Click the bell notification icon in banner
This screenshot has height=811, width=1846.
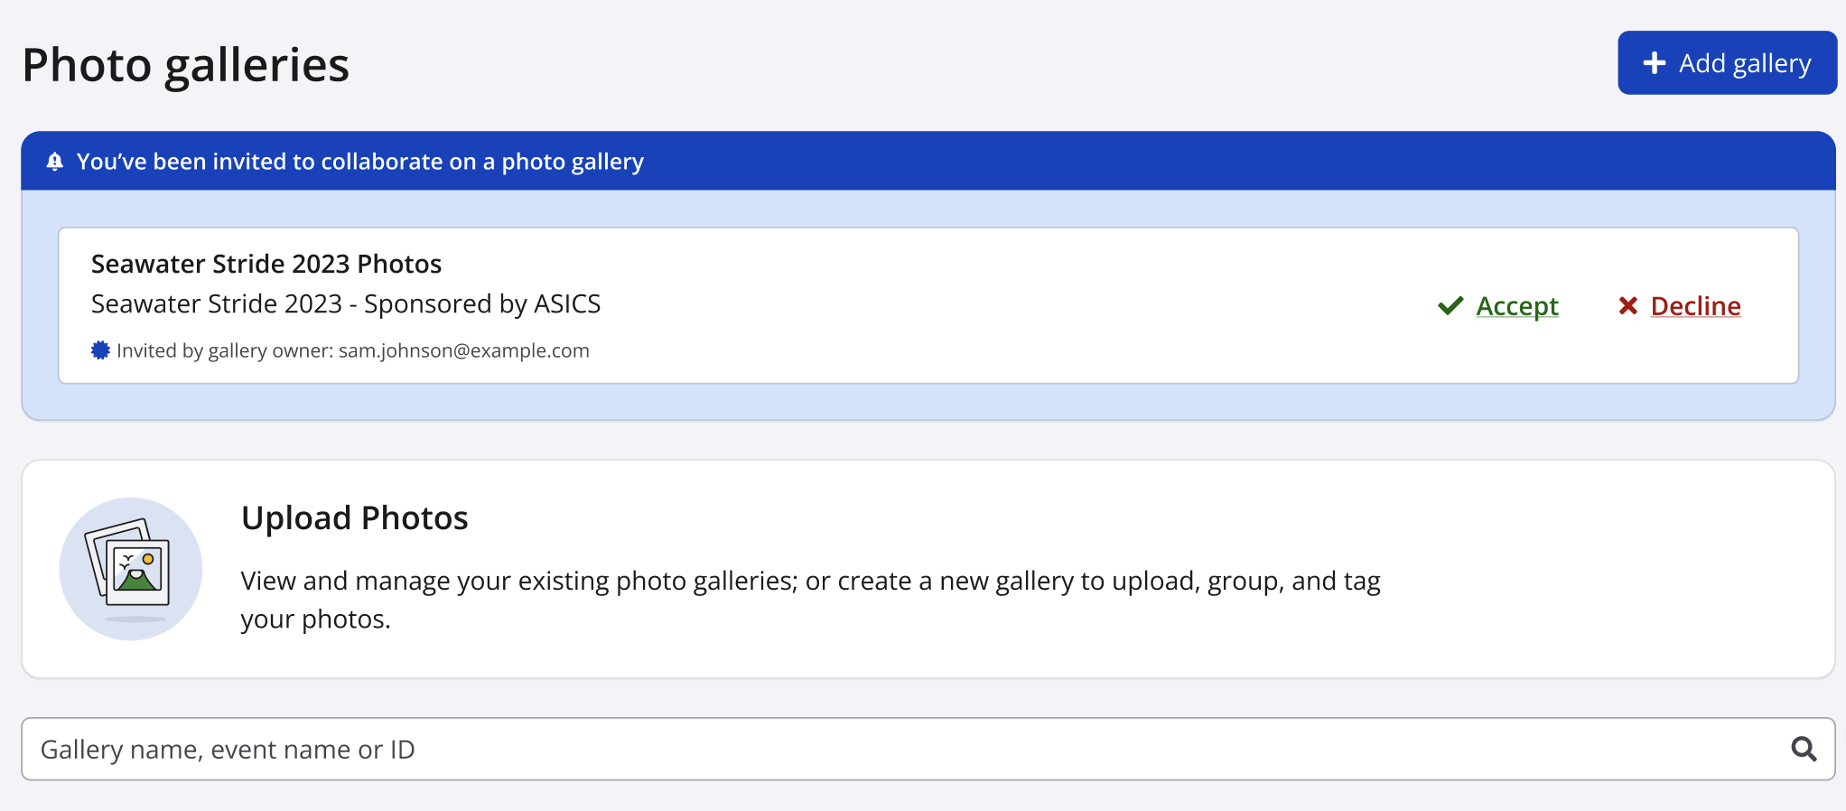tap(55, 162)
